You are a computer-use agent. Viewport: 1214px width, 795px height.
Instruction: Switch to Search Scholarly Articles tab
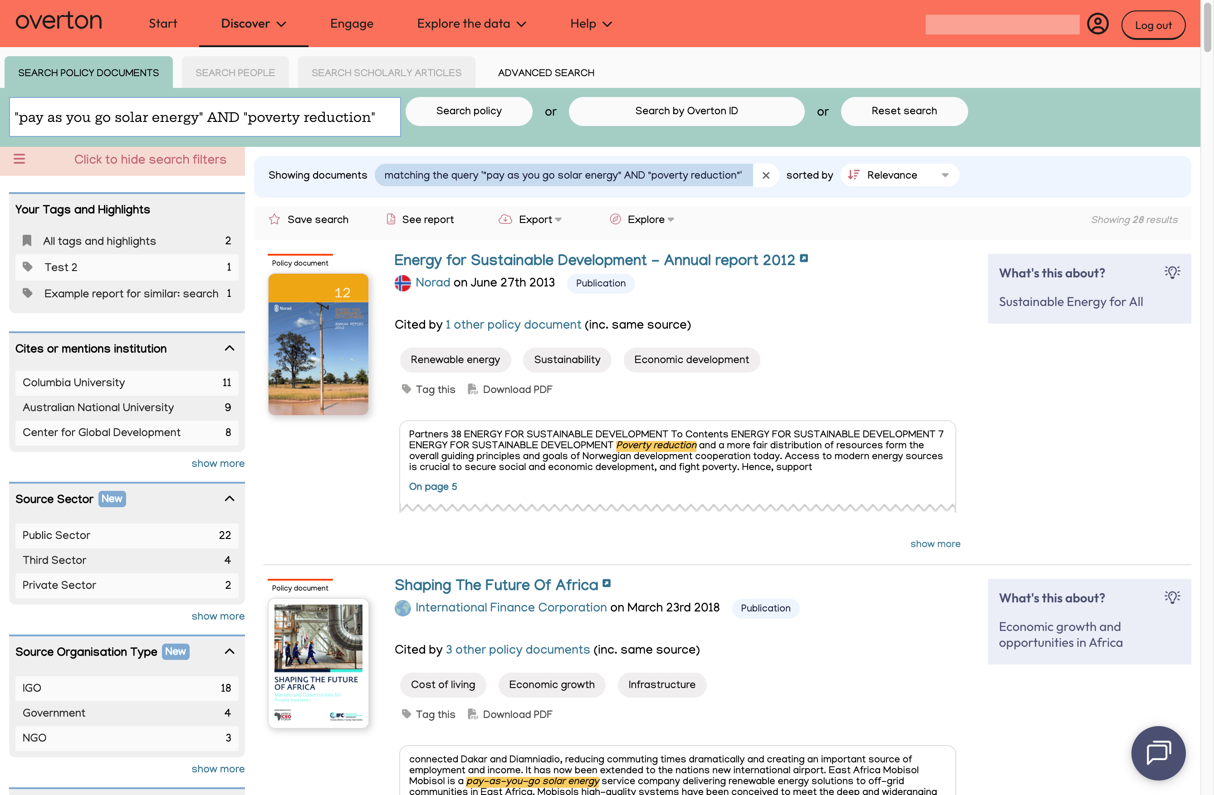386,73
